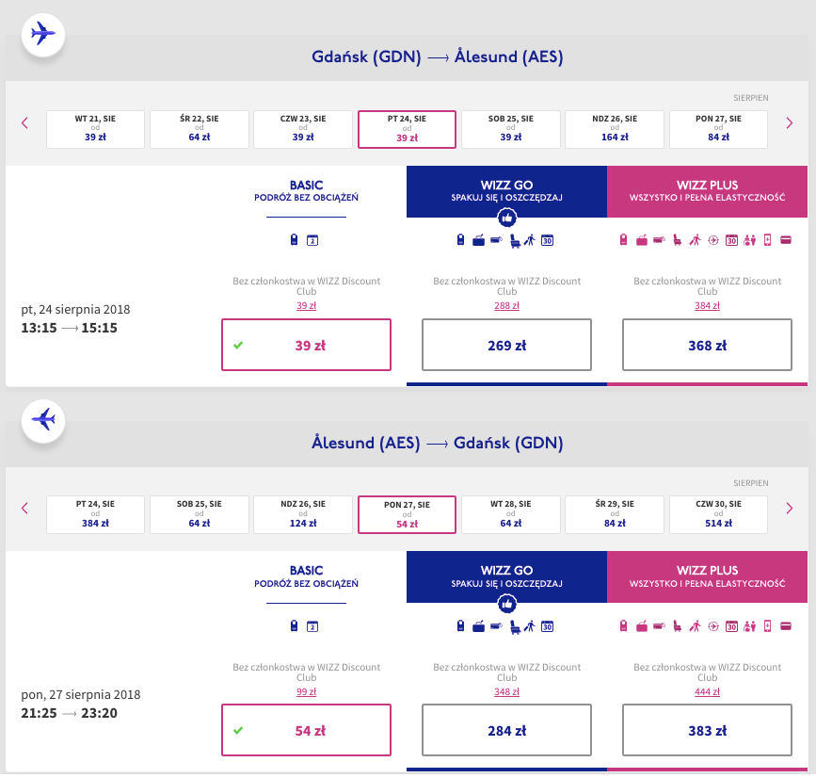
Task: Click the outbound airplane icon beside Gdańsk–Ålesund header
Action: click(43, 34)
